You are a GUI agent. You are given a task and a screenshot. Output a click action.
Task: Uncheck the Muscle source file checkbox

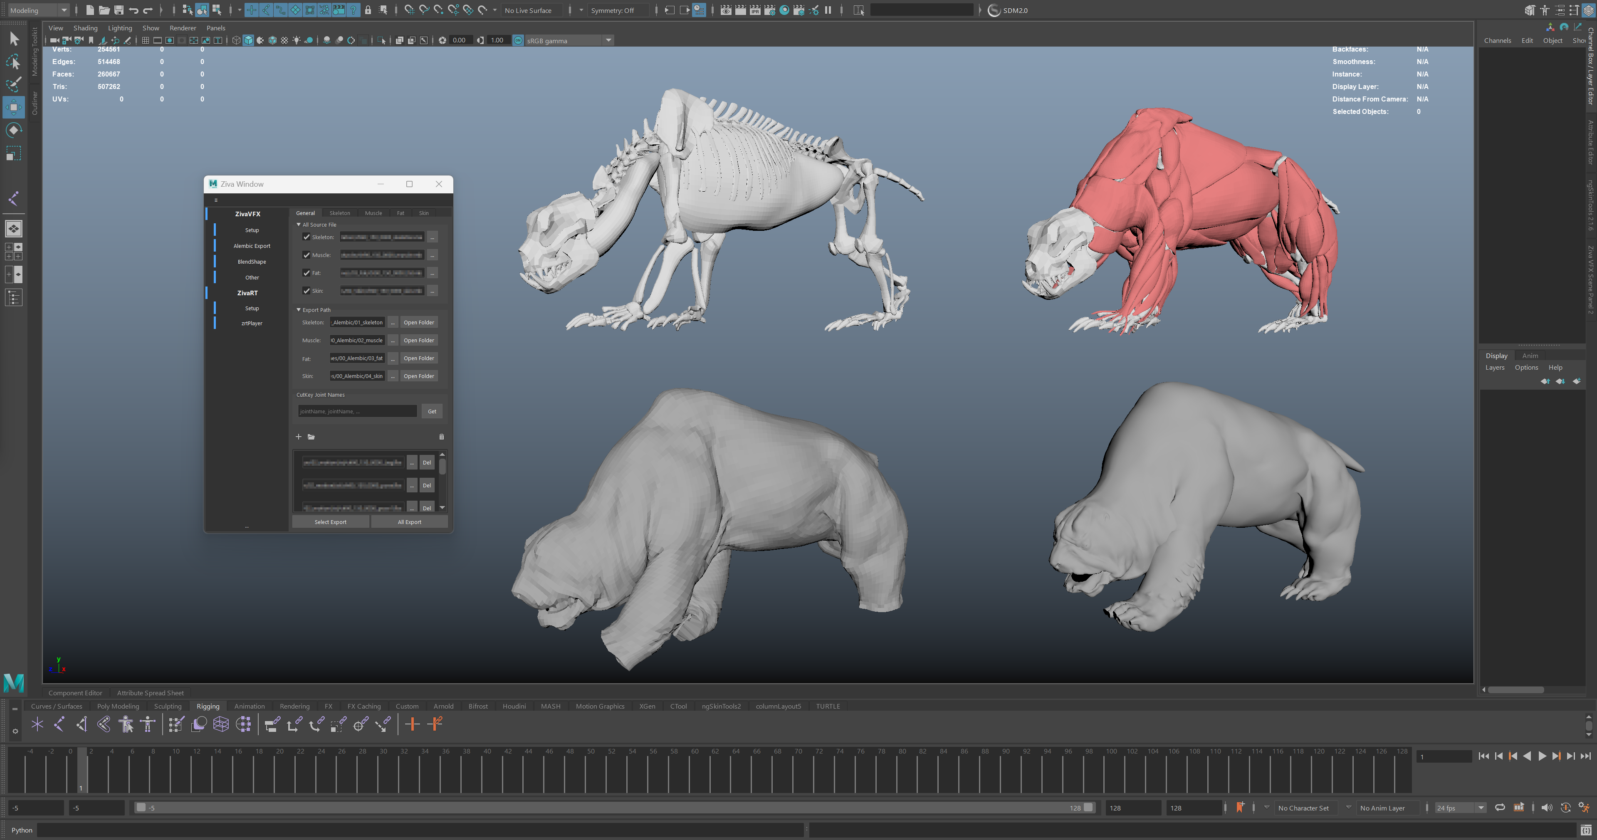(306, 255)
